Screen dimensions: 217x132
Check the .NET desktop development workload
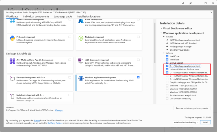(138, 60)
